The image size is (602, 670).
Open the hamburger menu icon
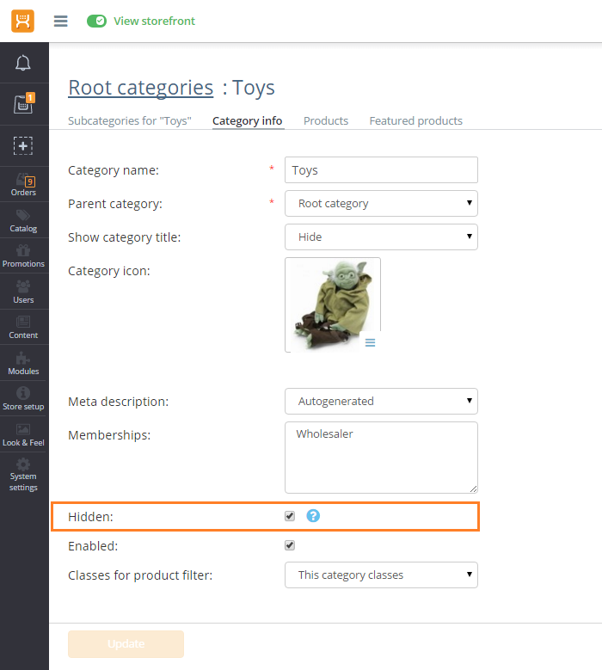tap(60, 21)
